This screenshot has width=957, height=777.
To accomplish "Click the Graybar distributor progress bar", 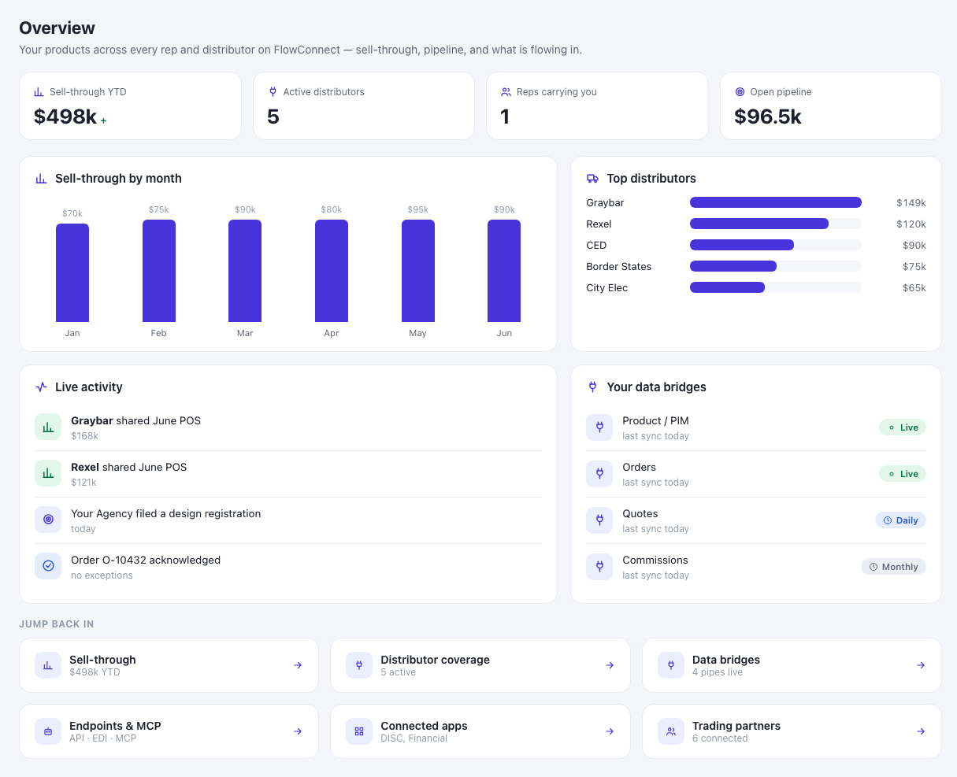I will (x=776, y=202).
